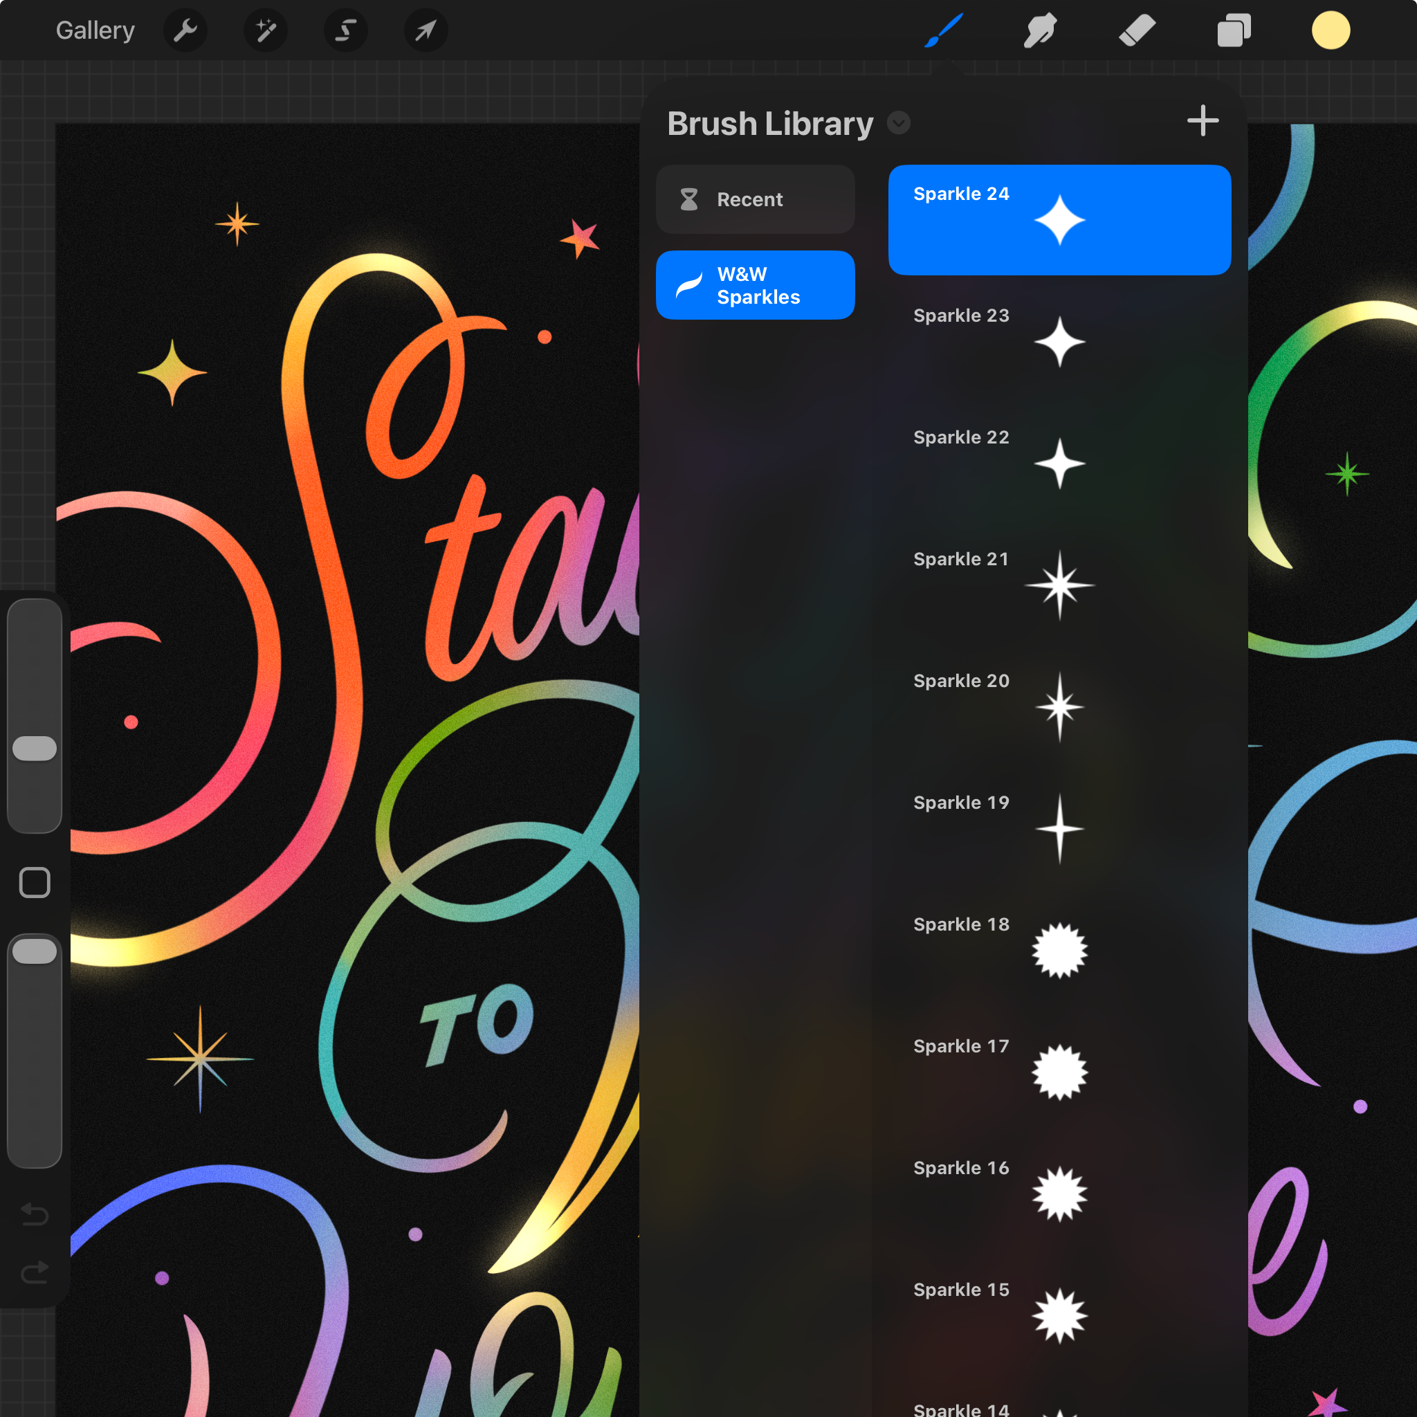Image resolution: width=1417 pixels, height=1417 pixels.
Task: Select the Paint brush tool
Action: pyautogui.click(x=942, y=30)
